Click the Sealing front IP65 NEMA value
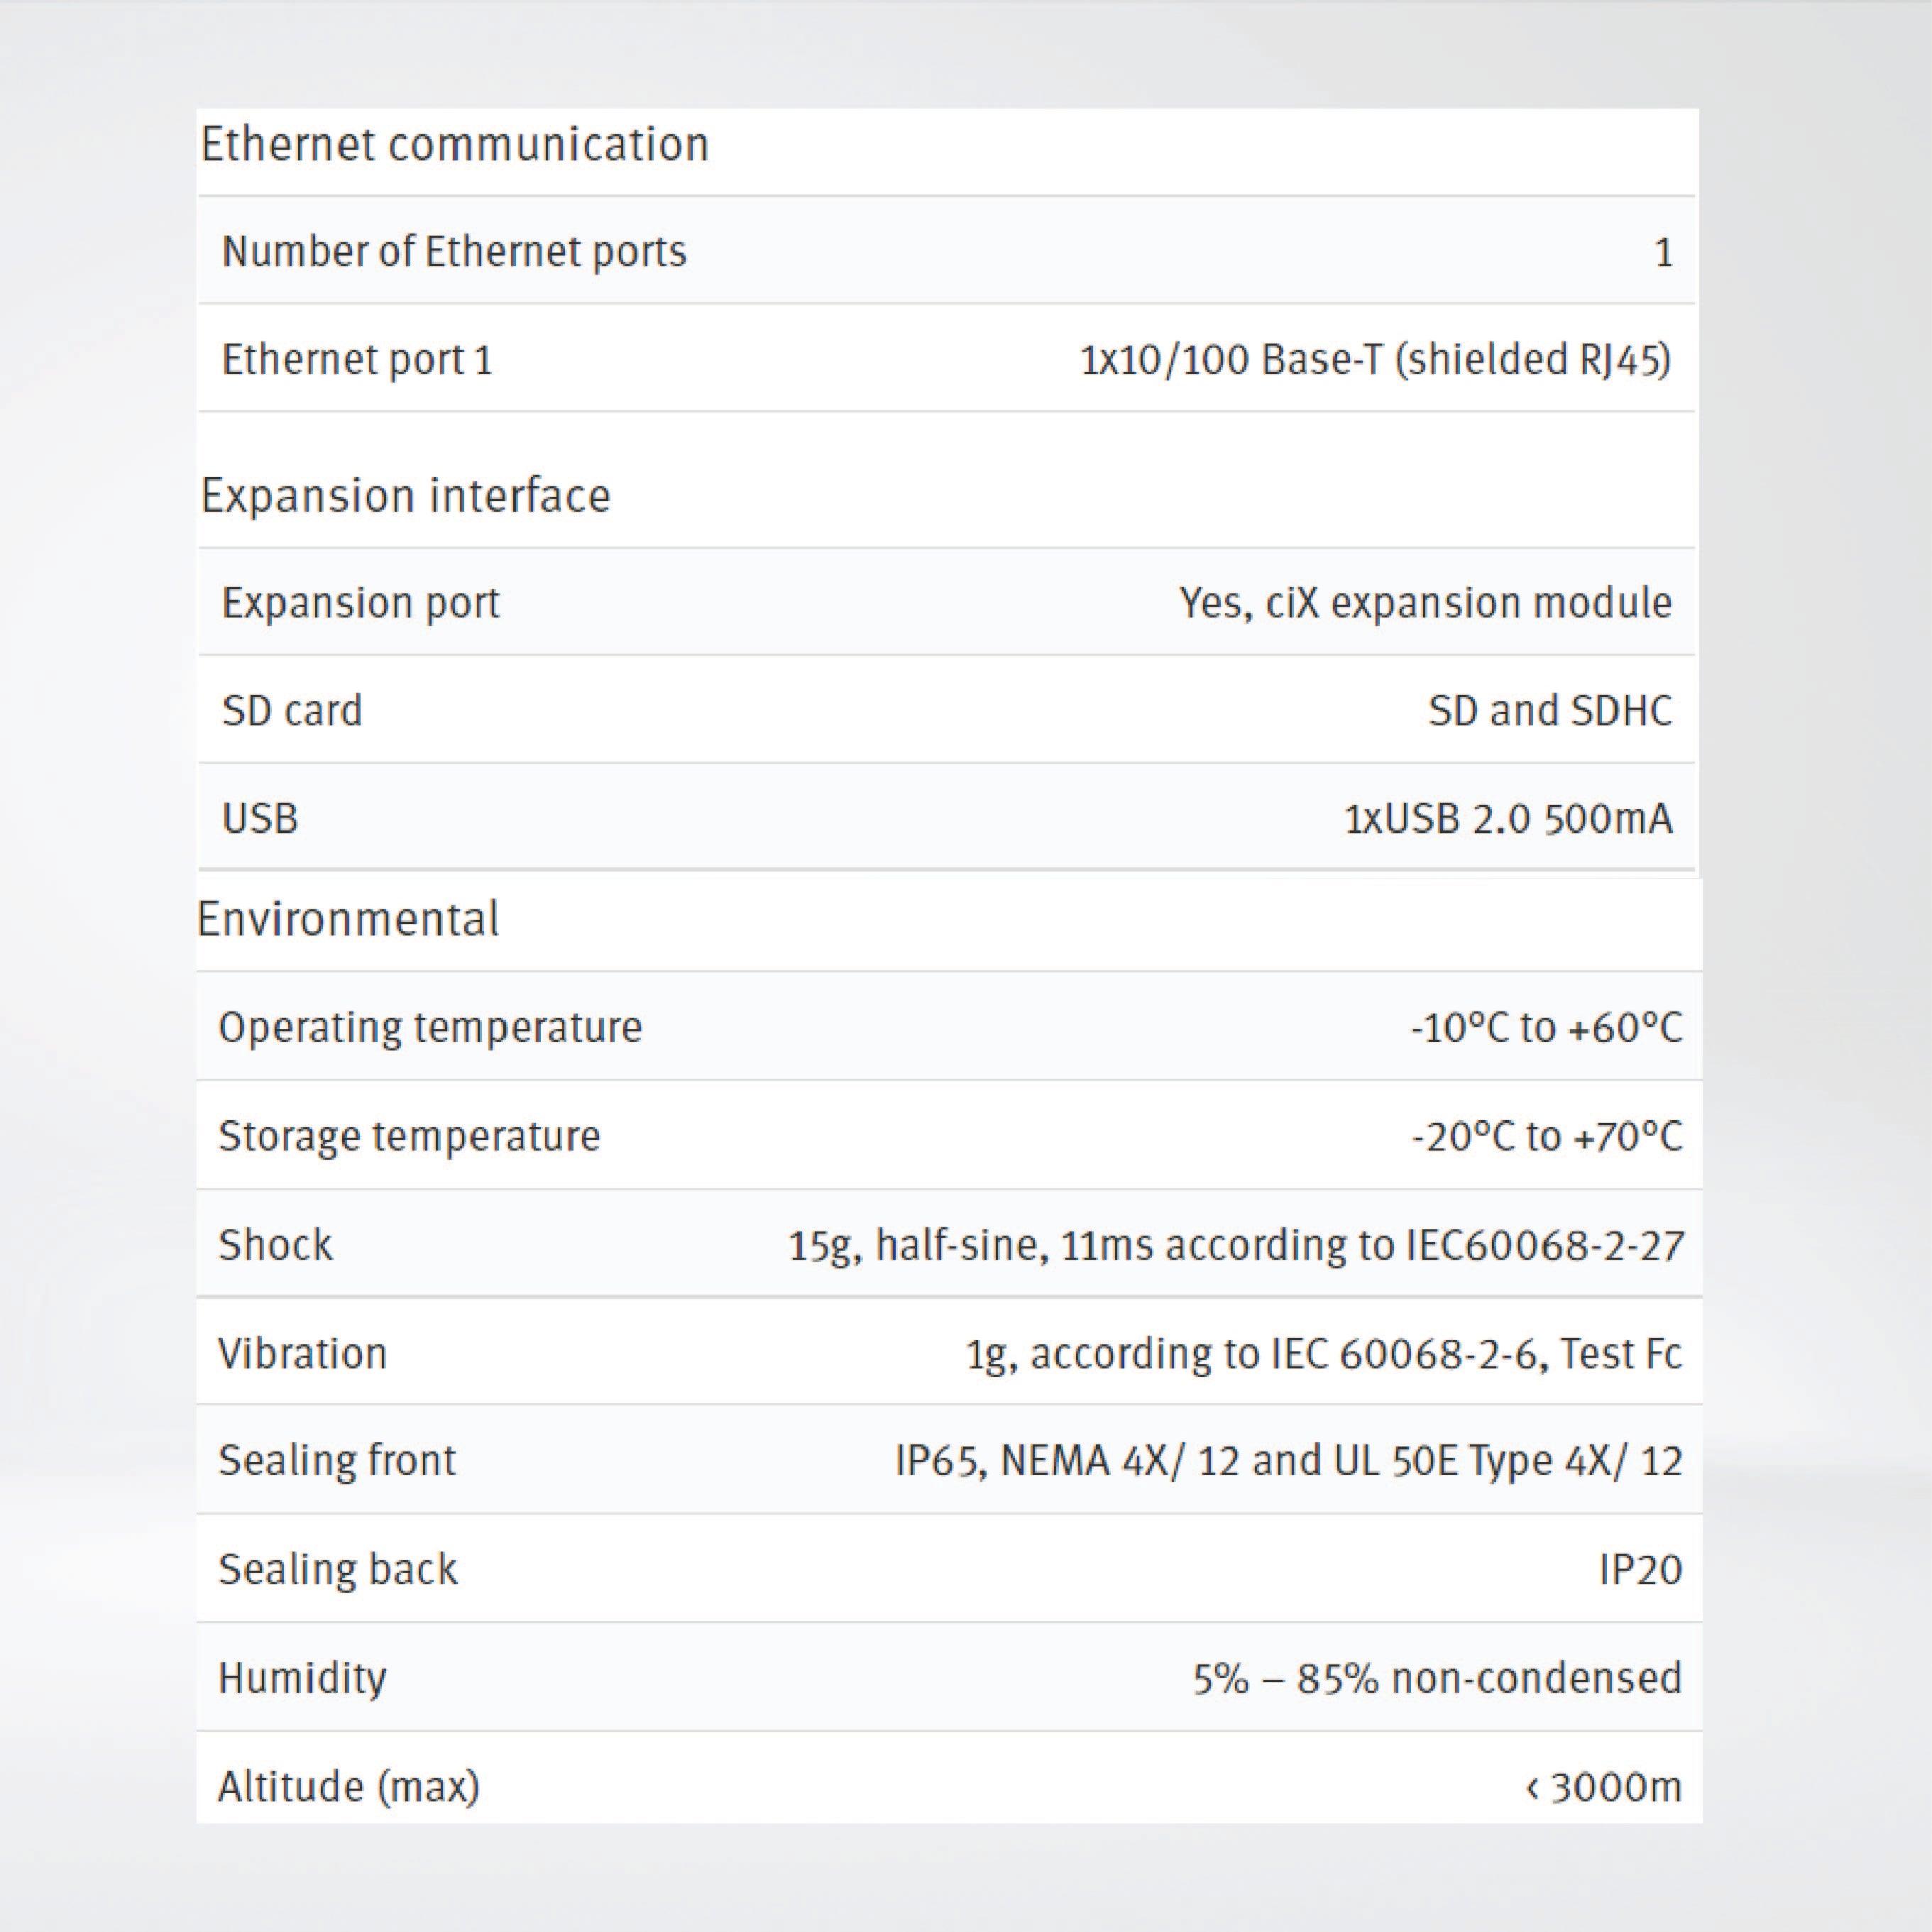Image resolution: width=1932 pixels, height=1932 pixels. 1288,1461
